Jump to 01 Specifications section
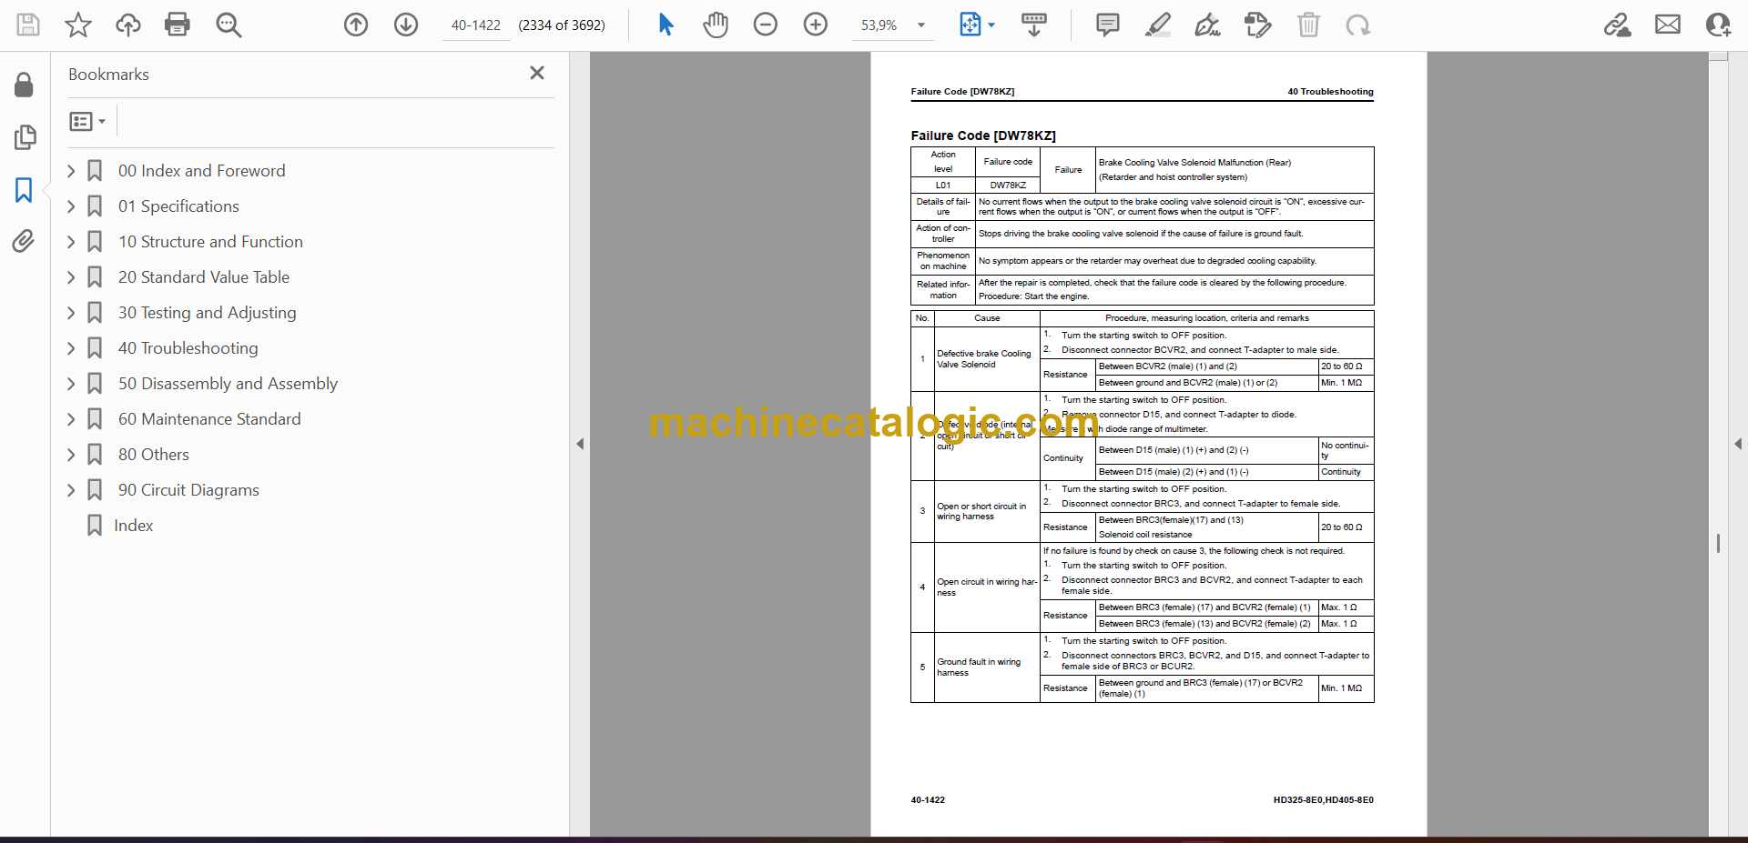Viewport: 1748px width, 843px height. [178, 206]
